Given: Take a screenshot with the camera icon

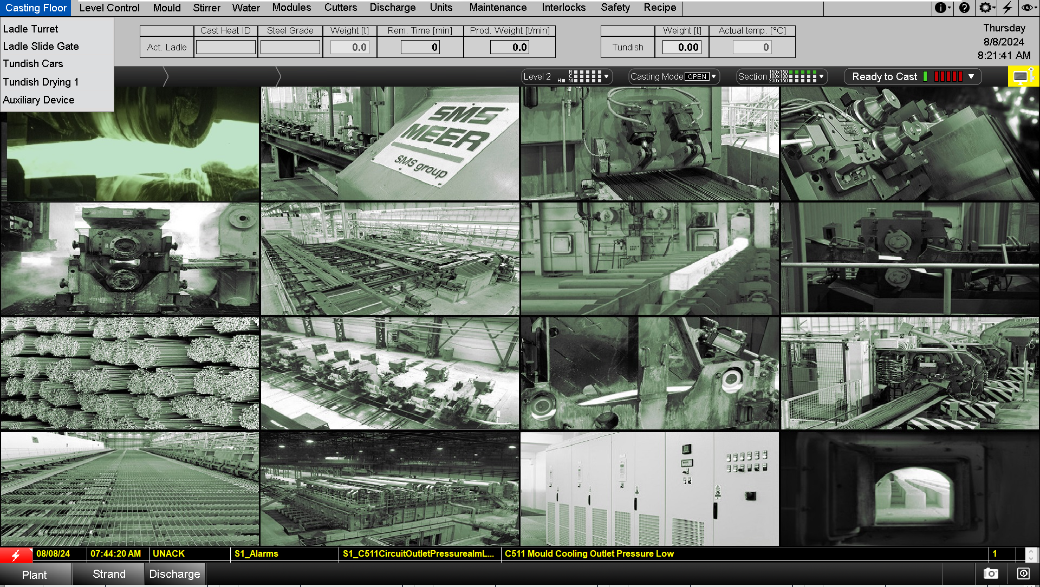Looking at the screenshot, I should click(991, 573).
